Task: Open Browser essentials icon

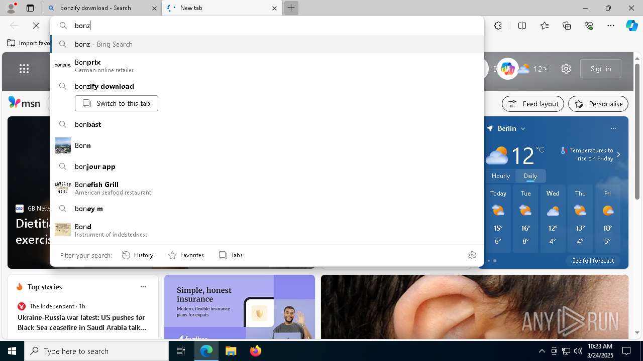Action: 589,26
